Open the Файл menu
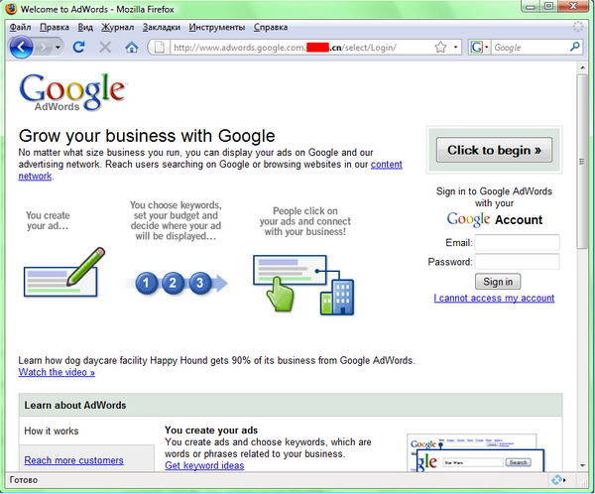This screenshot has width=595, height=494. tap(20, 28)
